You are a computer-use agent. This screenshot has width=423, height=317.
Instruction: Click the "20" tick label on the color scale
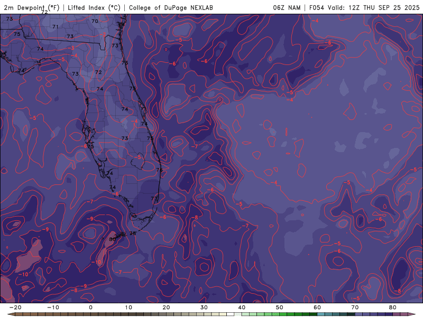click(x=166, y=307)
